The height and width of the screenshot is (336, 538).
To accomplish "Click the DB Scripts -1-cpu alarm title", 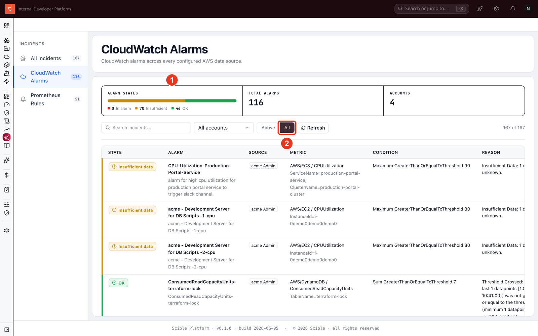I will point(199,212).
